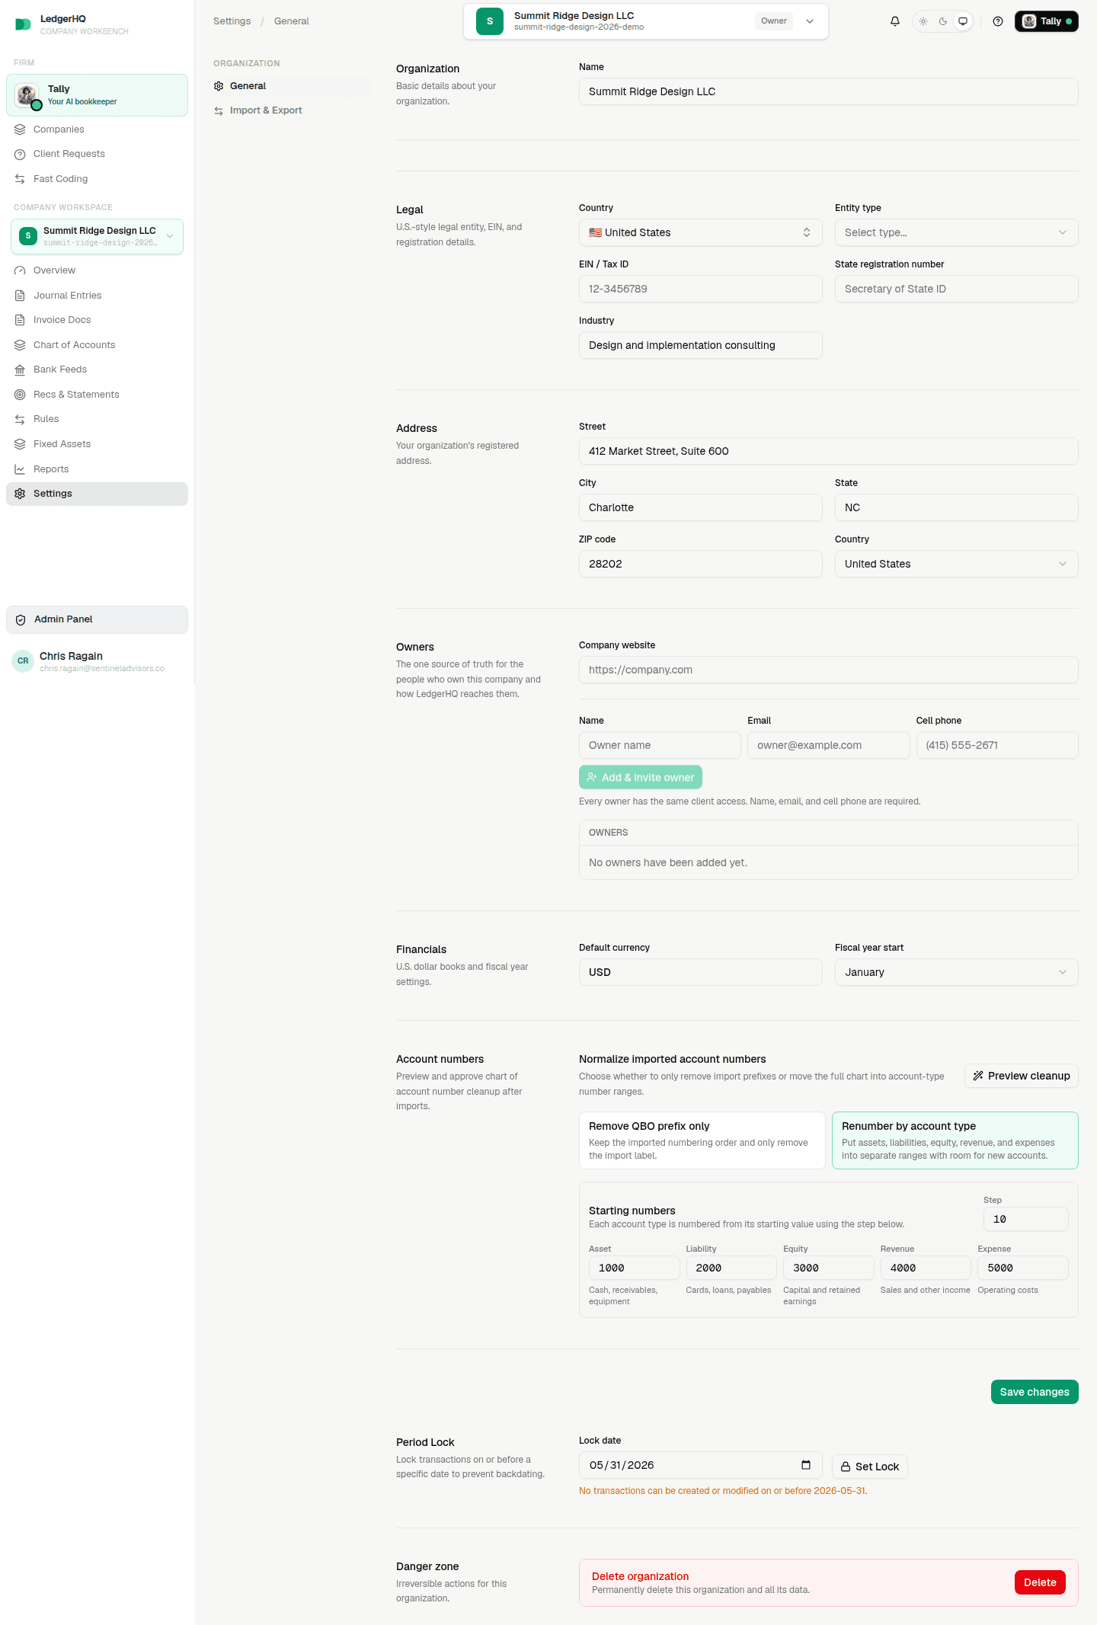The width and height of the screenshot is (1097, 1625).
Task: Open Import & Export settings
Action: coord(292,110)
